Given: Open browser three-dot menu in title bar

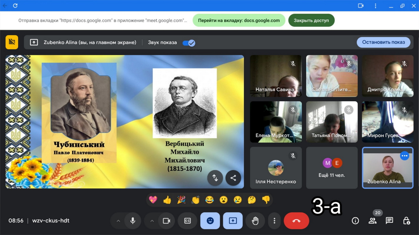Looking at the screenshot, I should 375,6.
